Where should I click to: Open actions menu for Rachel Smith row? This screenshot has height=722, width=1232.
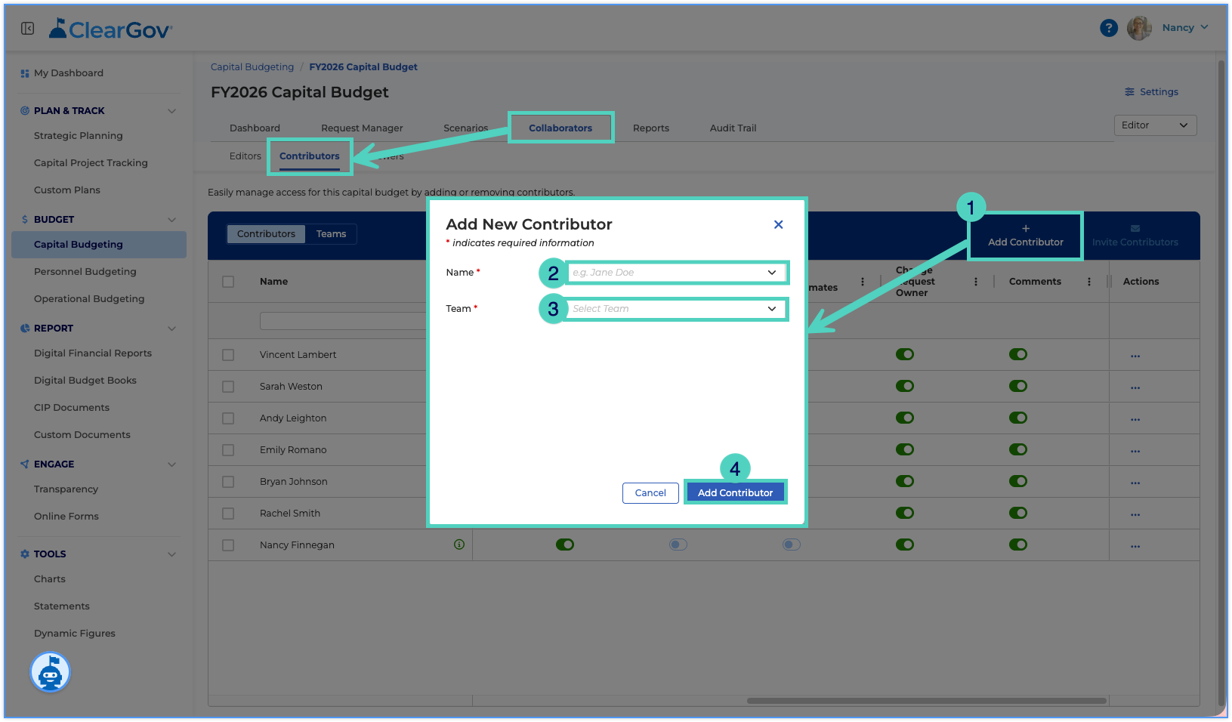(1135, 514)
